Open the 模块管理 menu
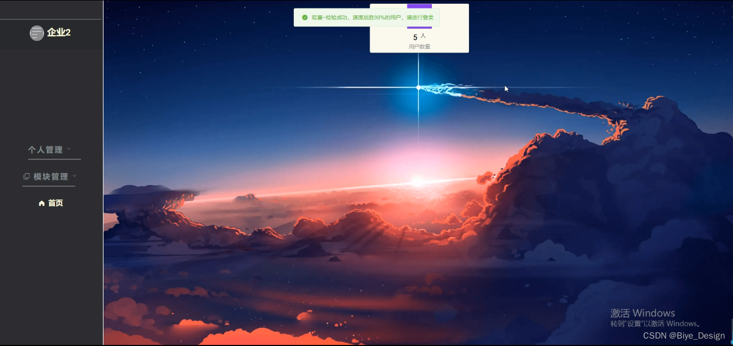Viewport: 733px width, 346px height. [x=51, y=176]
